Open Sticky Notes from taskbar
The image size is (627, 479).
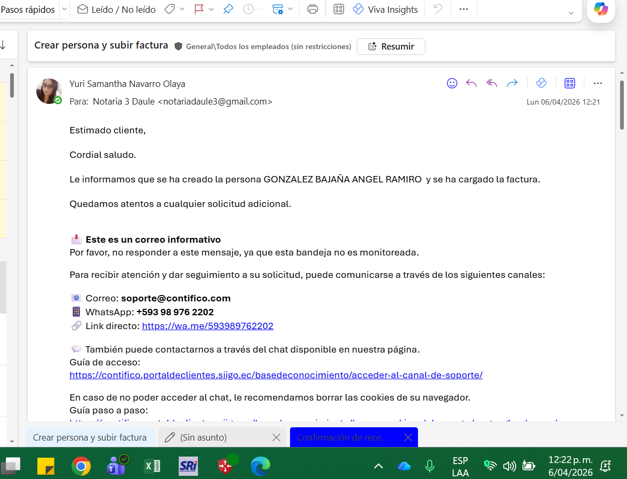[46, 466]
